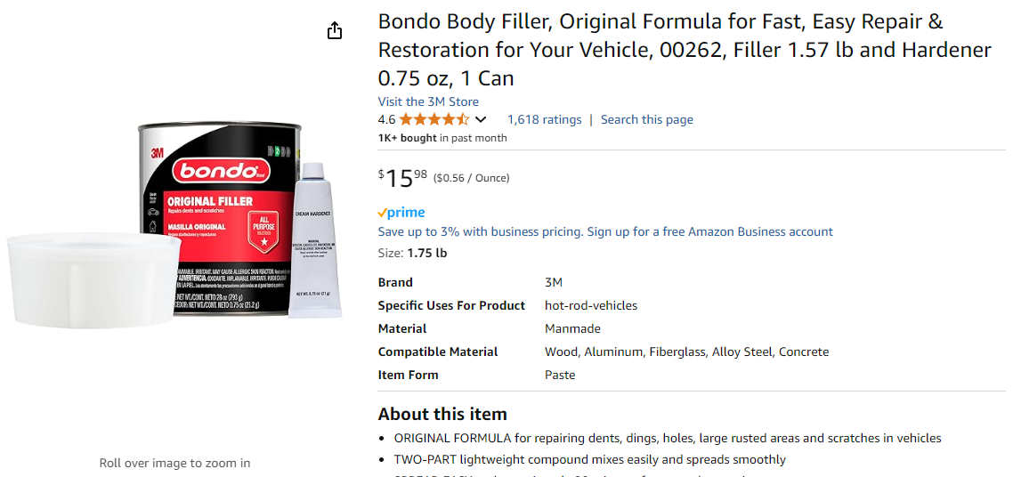Click the 4.6 rating number
Screen dimensions: 1013x477
coord(386,119)
